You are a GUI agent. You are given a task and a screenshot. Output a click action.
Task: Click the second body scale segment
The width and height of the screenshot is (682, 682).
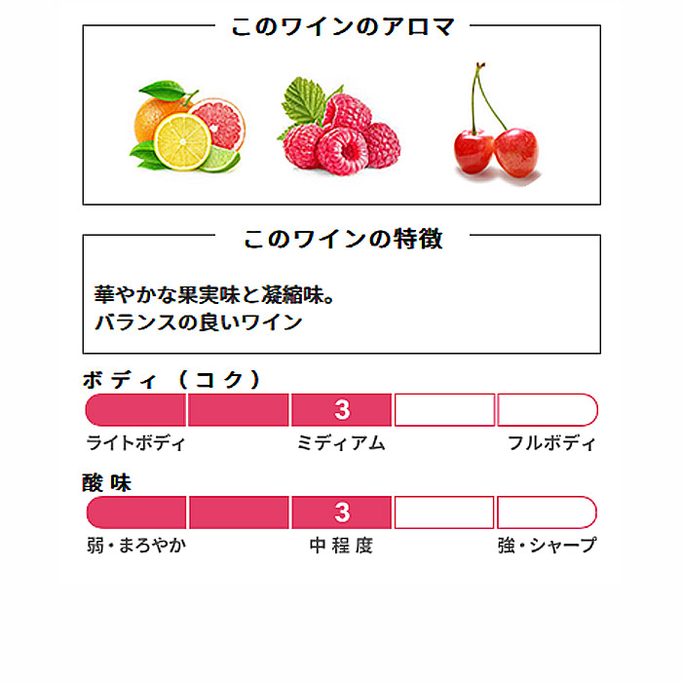pyautogui.click(x=239, y=410)
